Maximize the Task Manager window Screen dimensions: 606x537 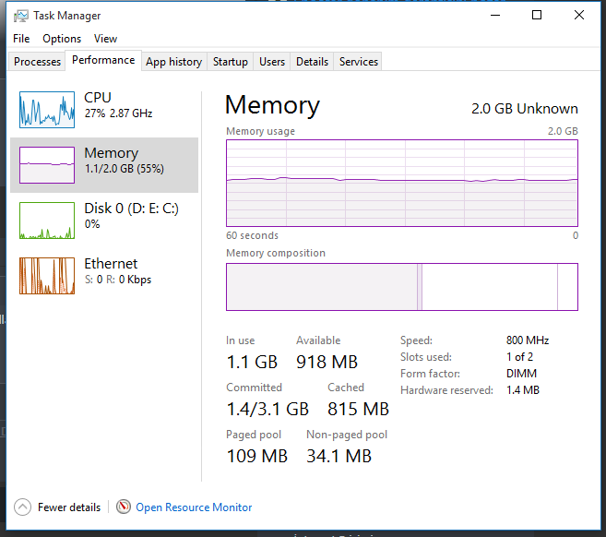pos(537,16)
